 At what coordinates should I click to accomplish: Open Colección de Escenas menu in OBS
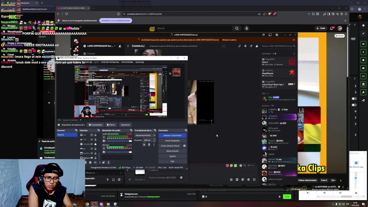coord(110,62)
